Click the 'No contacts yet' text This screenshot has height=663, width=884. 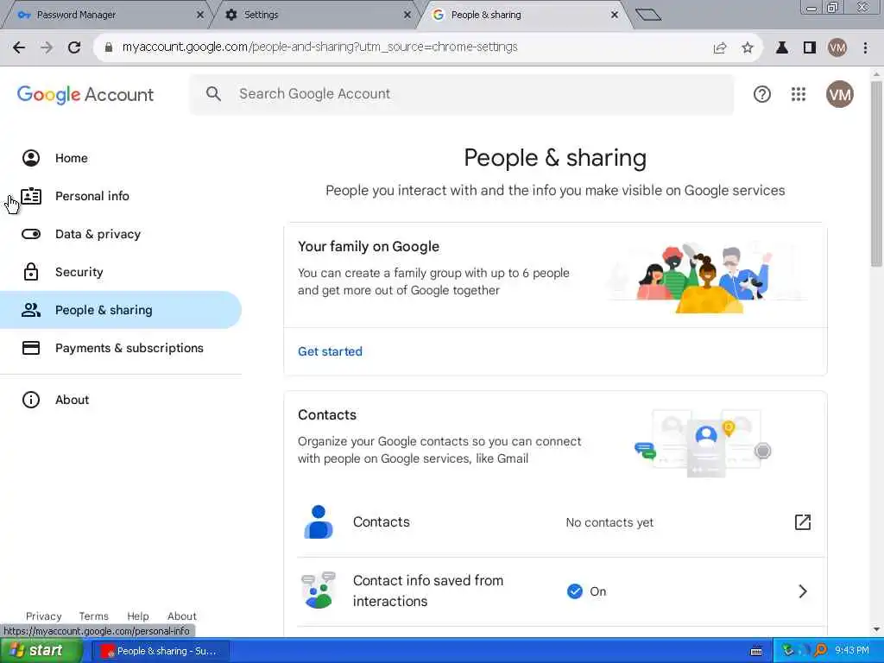pyautogui.click(x=609, y=522)
